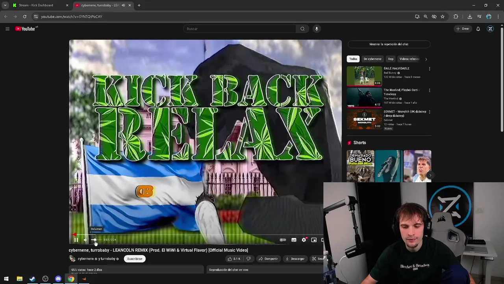Close the Kick Dashboard tab
The width and height of the screenshot is (504, 284).
click(67, 6)
